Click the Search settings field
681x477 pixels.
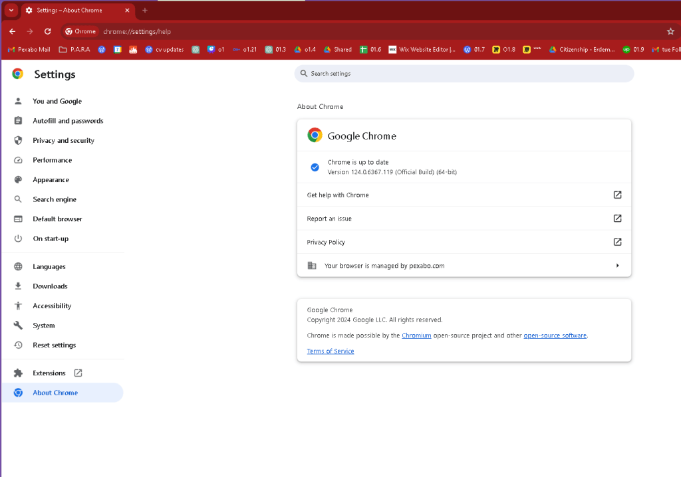(464, 73)
